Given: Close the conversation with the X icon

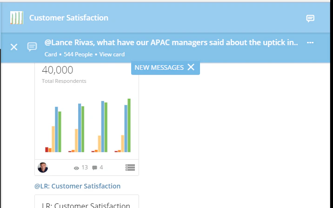Looking at the screenshot, I should [14, 47].
